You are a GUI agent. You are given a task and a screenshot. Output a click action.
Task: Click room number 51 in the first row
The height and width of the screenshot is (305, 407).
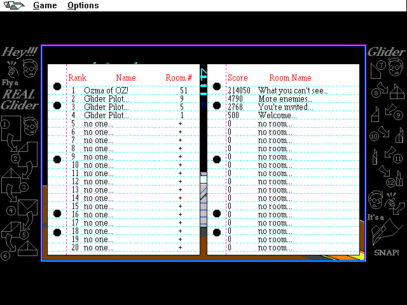[184, 90]
